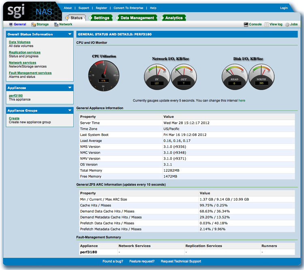Viewport: 304px width, 270px height.
Task: Select the Network sub-tab
Action: click(66, 24)
